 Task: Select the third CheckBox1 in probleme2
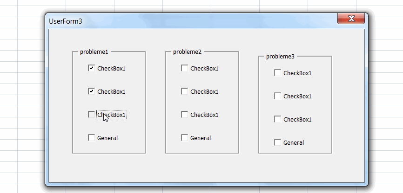point(184,115)
